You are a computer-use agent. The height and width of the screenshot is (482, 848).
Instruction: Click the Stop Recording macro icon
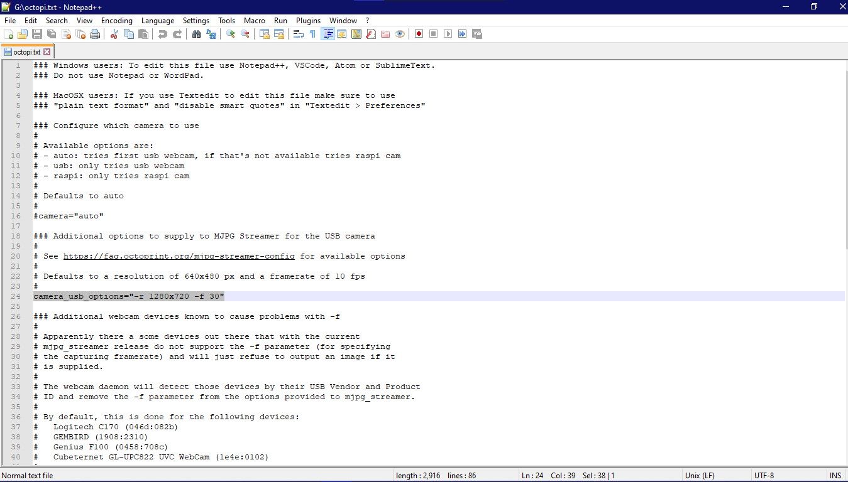434,34
